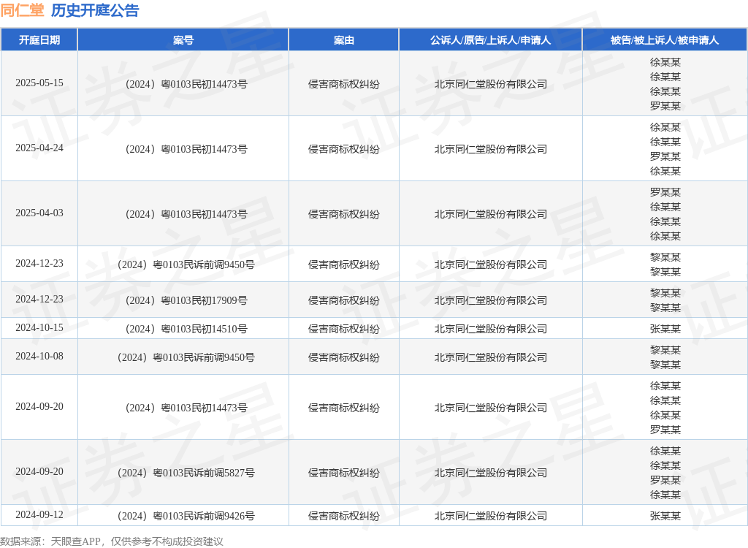748x548 pixels.
Task: Click date 2024-12-23 in the 民初17909号 row
Action: [39, 300]
